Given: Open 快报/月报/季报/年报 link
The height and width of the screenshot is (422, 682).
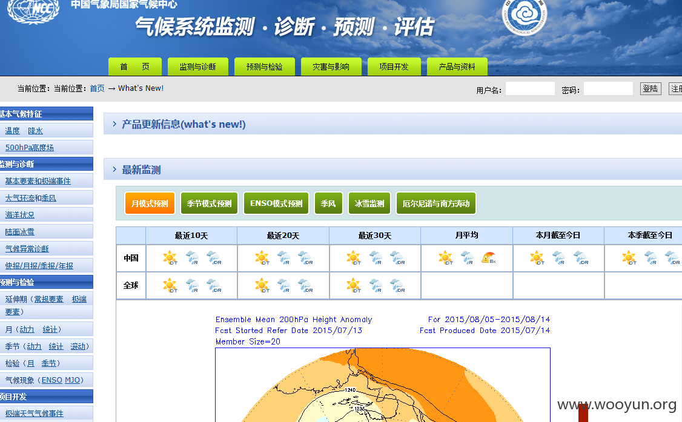Looking at the screenshot, I should coord(39,266).
